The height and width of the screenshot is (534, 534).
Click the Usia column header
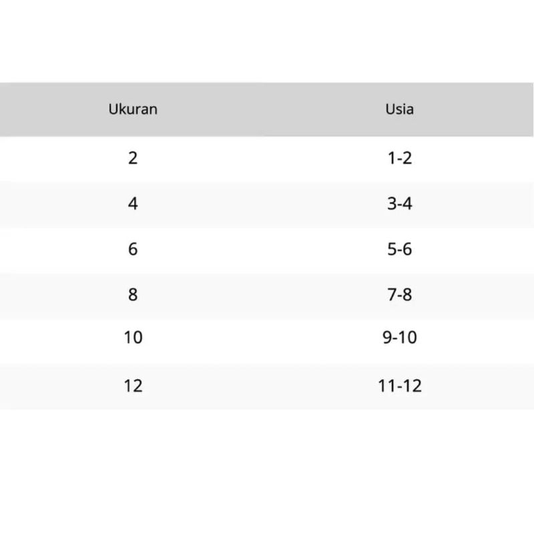click(x=399, y=109)
